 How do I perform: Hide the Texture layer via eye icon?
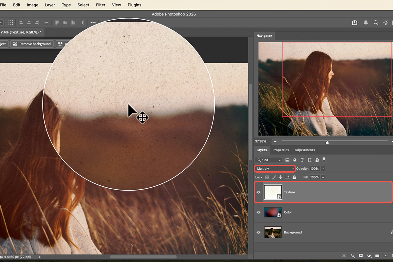click(x=258, y=192)
